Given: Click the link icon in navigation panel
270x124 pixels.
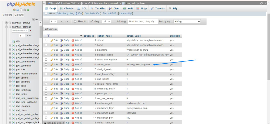Looking at the screenshot, I should coord(37,19).
